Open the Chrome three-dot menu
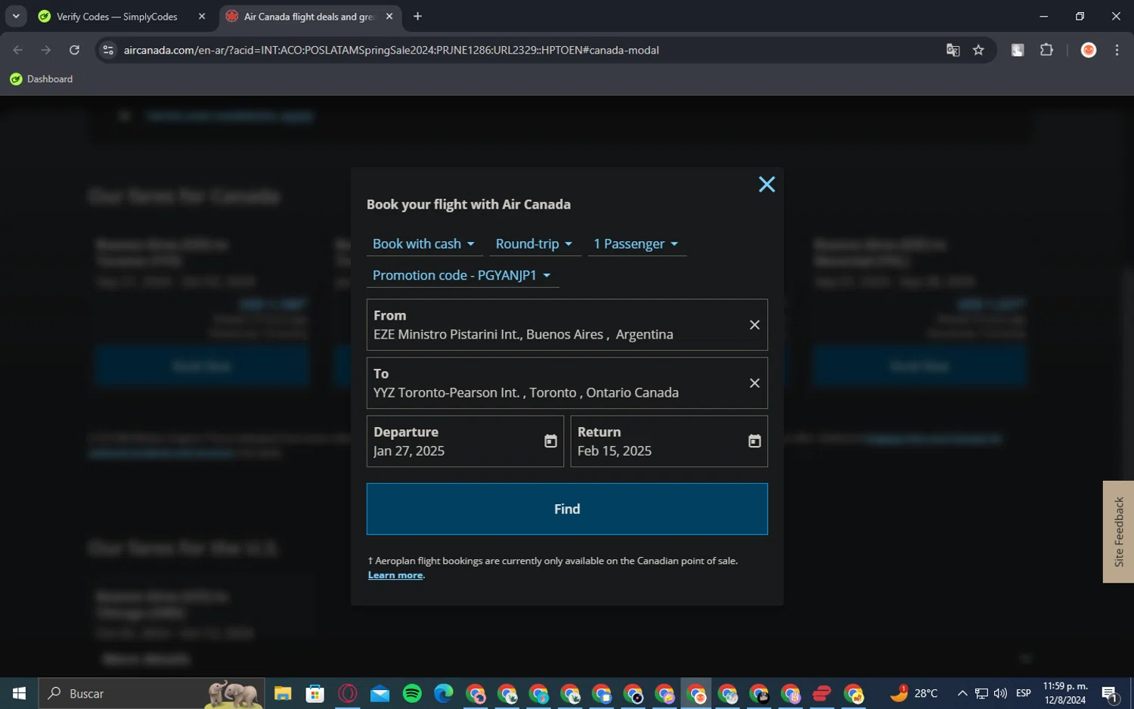The image size is (1134, 709). tap(1117, 50)
